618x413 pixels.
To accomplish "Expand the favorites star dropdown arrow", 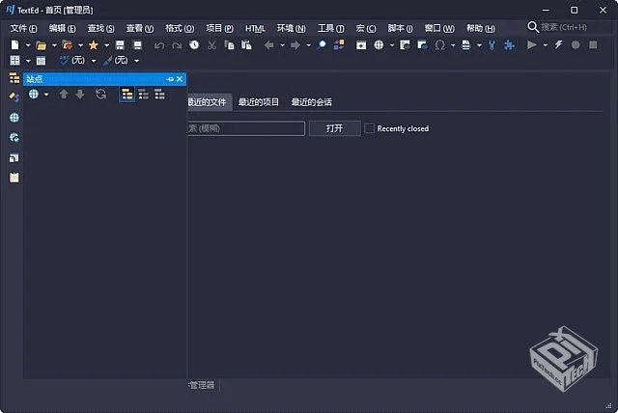I will 106,45.
